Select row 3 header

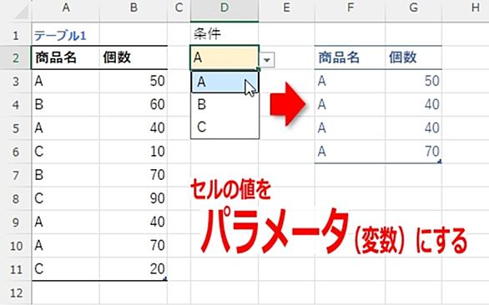point(16,82)
